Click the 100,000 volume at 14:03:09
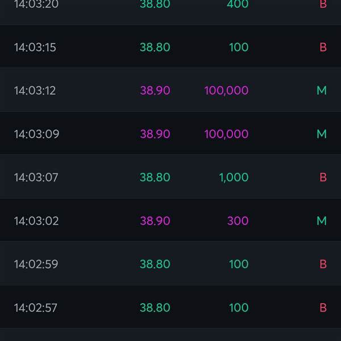341x341 pixels. (226, 134)
